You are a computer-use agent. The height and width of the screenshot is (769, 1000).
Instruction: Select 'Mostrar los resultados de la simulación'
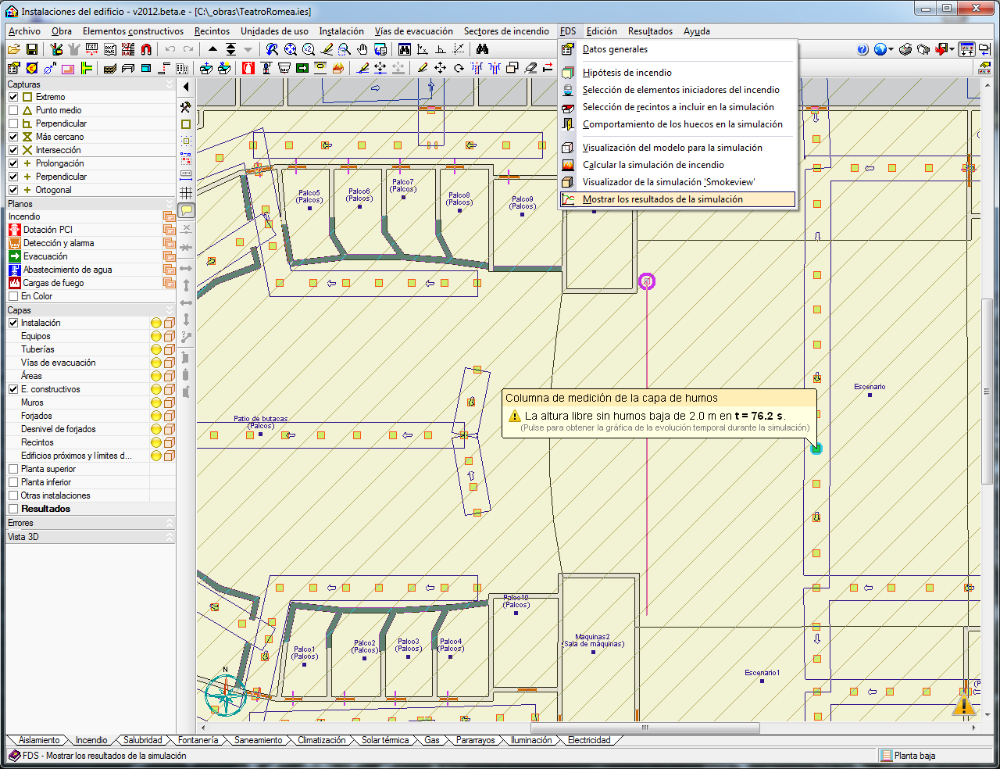pyautogui.click(x=662, y=199)
